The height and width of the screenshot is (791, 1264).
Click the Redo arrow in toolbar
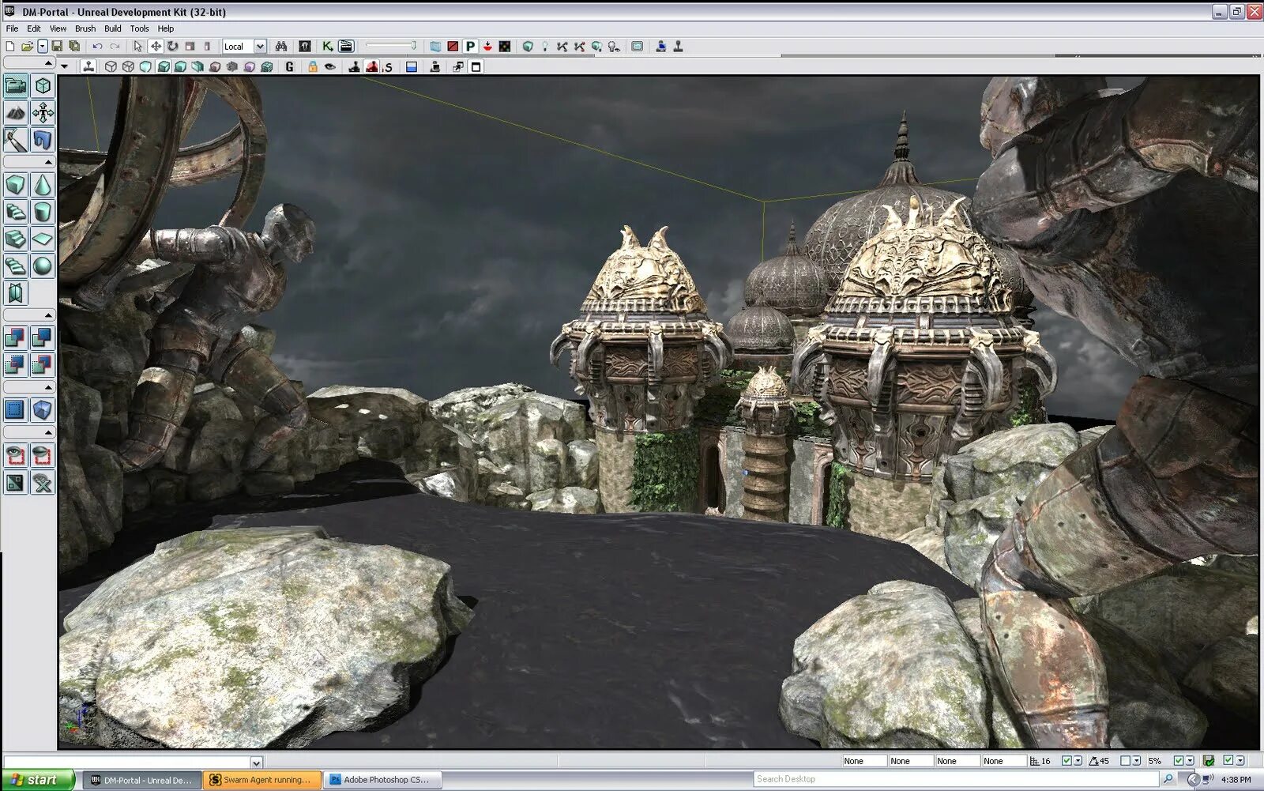(115, 47)
